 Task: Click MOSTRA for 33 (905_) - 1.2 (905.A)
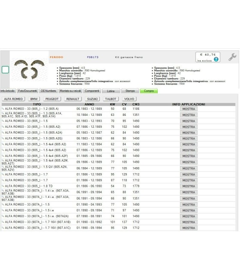tap(189, 109)
